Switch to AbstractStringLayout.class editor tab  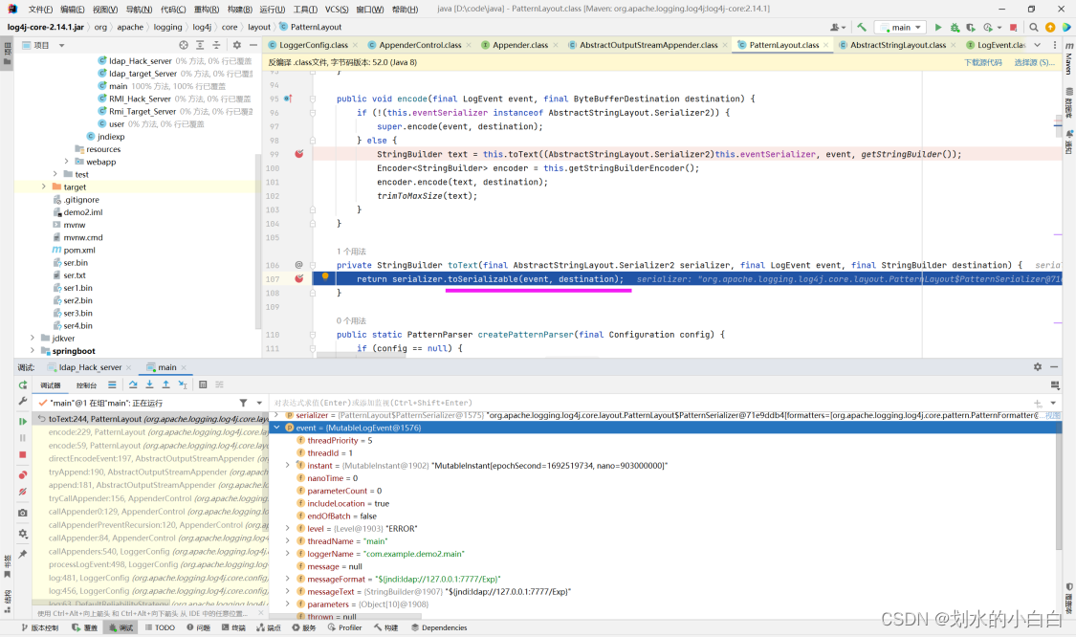click(897, 45)
